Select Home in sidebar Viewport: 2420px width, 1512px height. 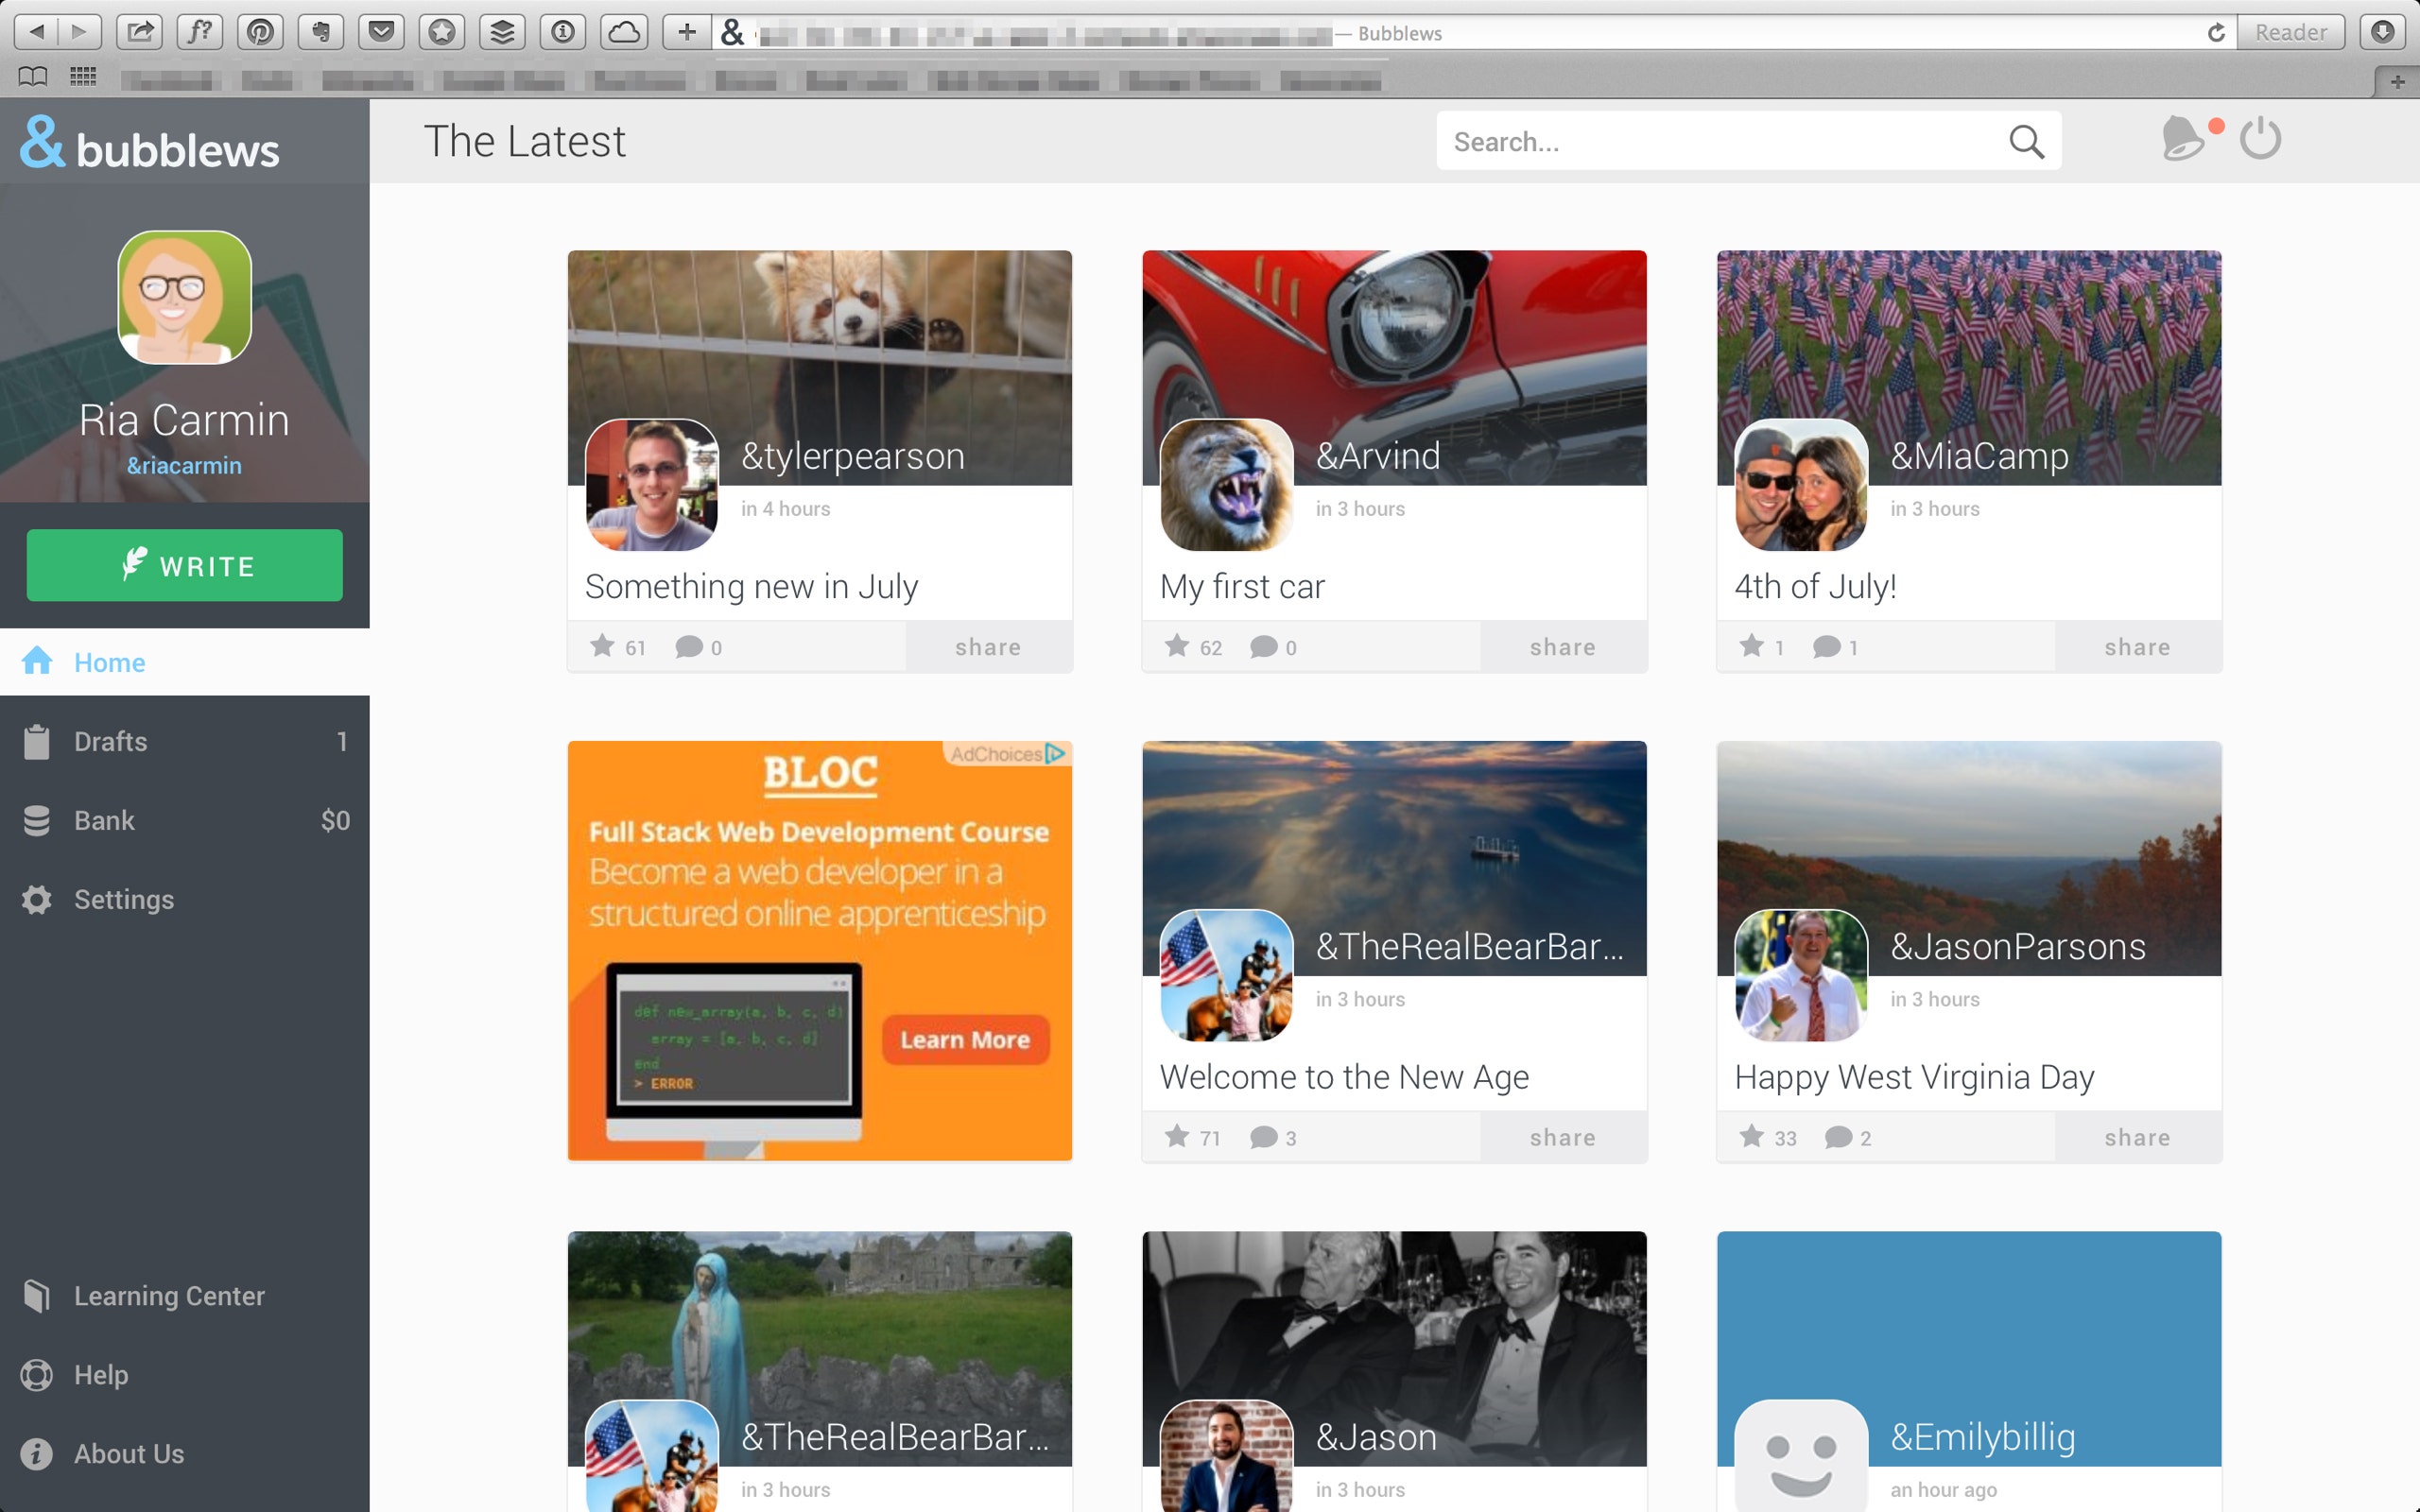pos(185,662)
